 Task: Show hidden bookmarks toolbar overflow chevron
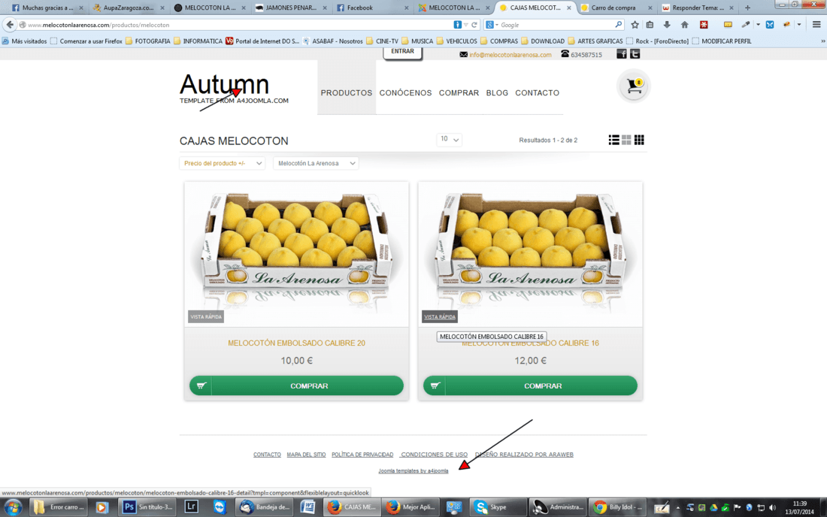822,41
